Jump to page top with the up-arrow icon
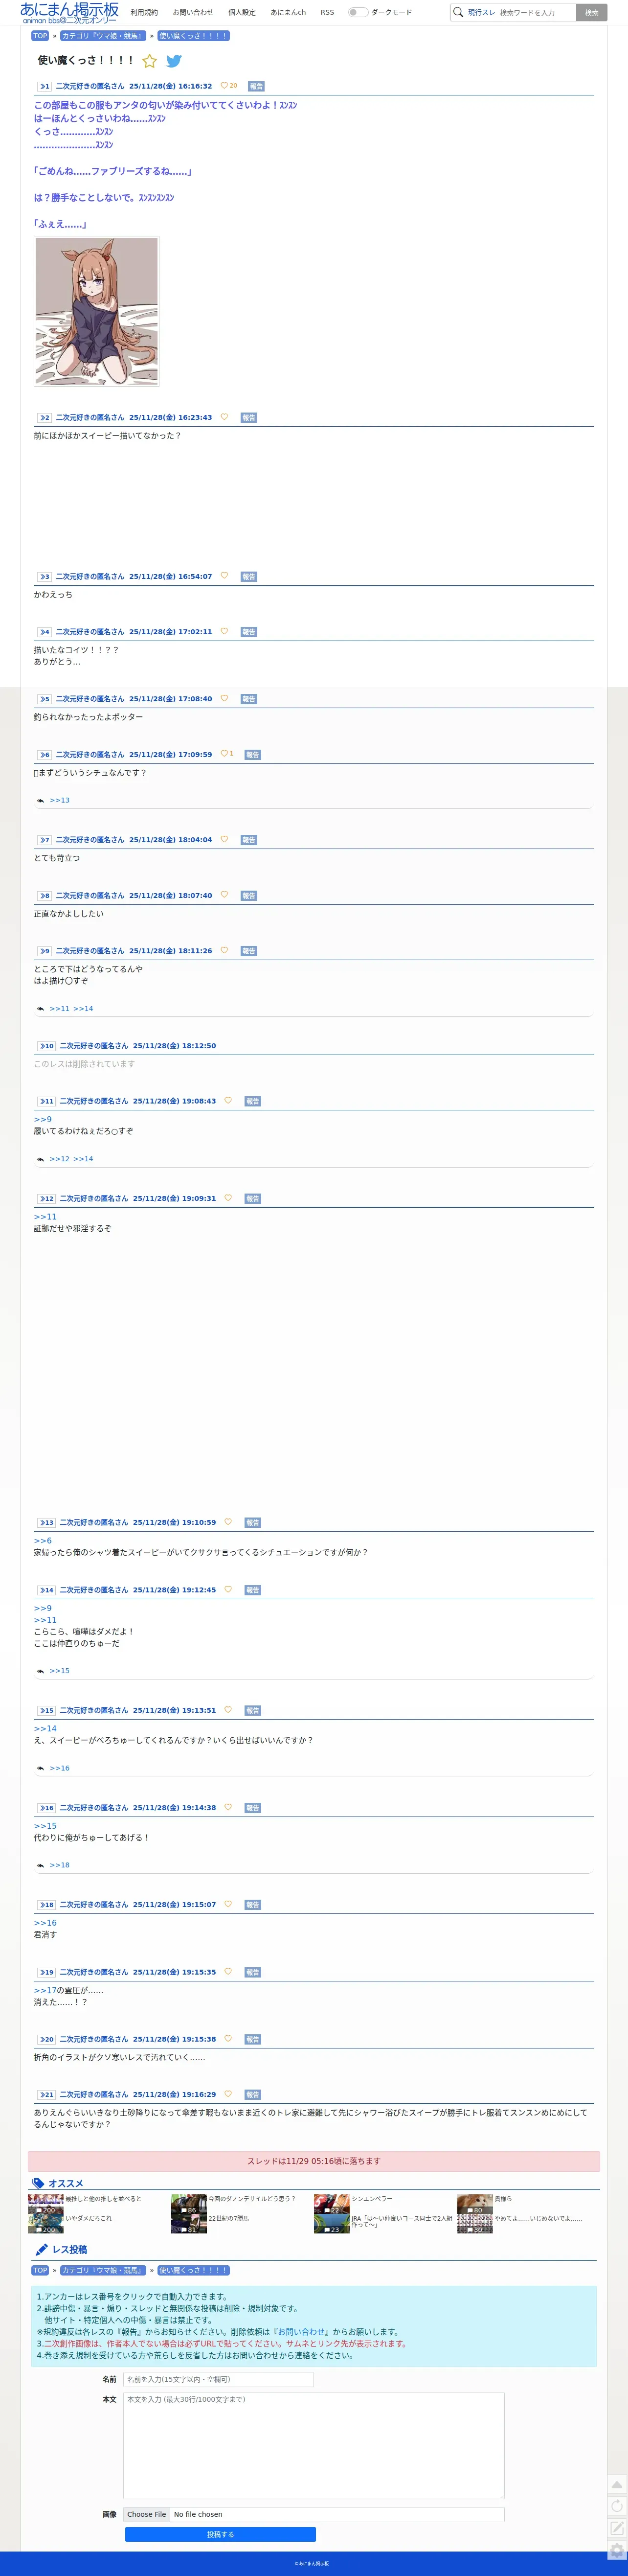628x2576 pixels. tap(617, 2484)
